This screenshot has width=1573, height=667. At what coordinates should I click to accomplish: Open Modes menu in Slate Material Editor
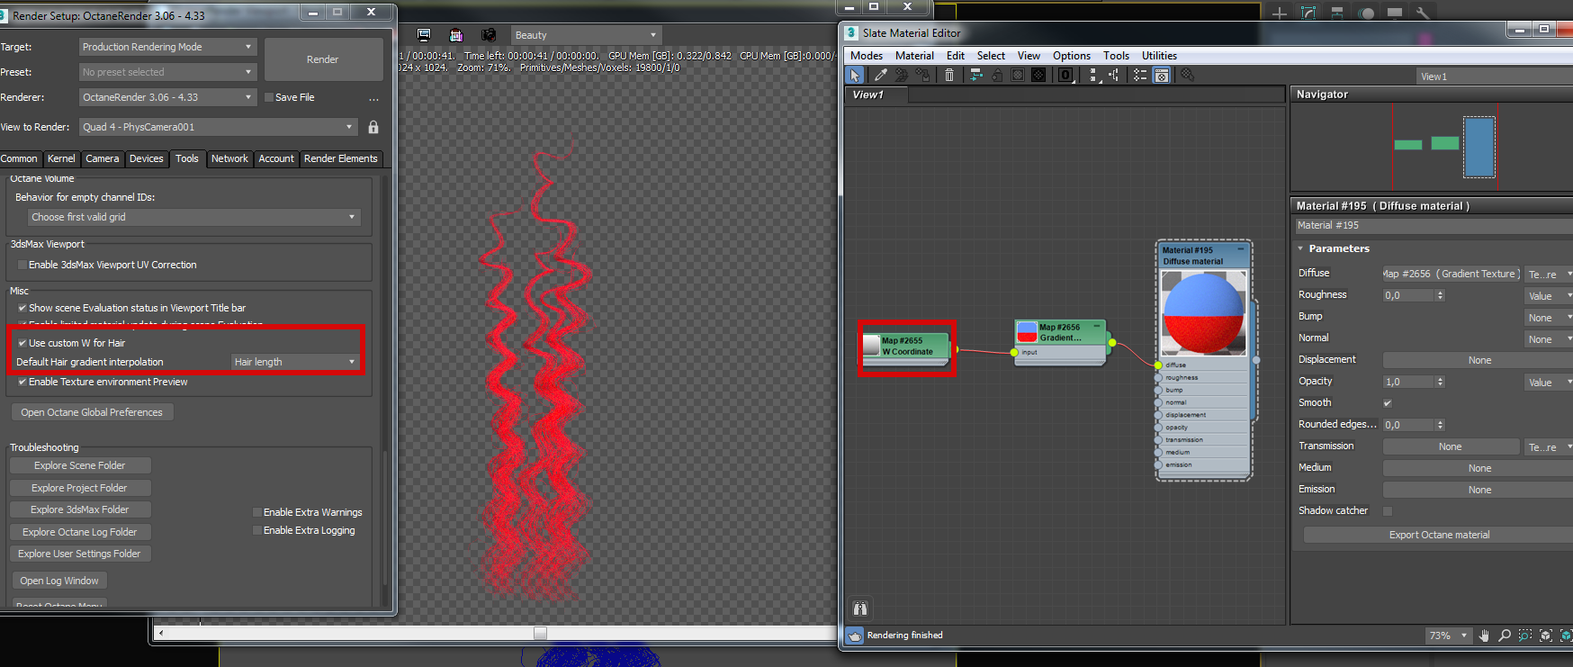tap(867, 56)
